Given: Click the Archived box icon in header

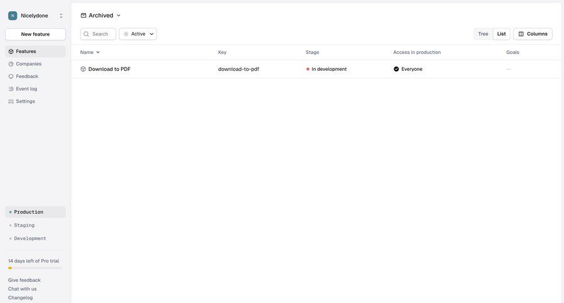Looking at the screenshot, I should [83, 16].
